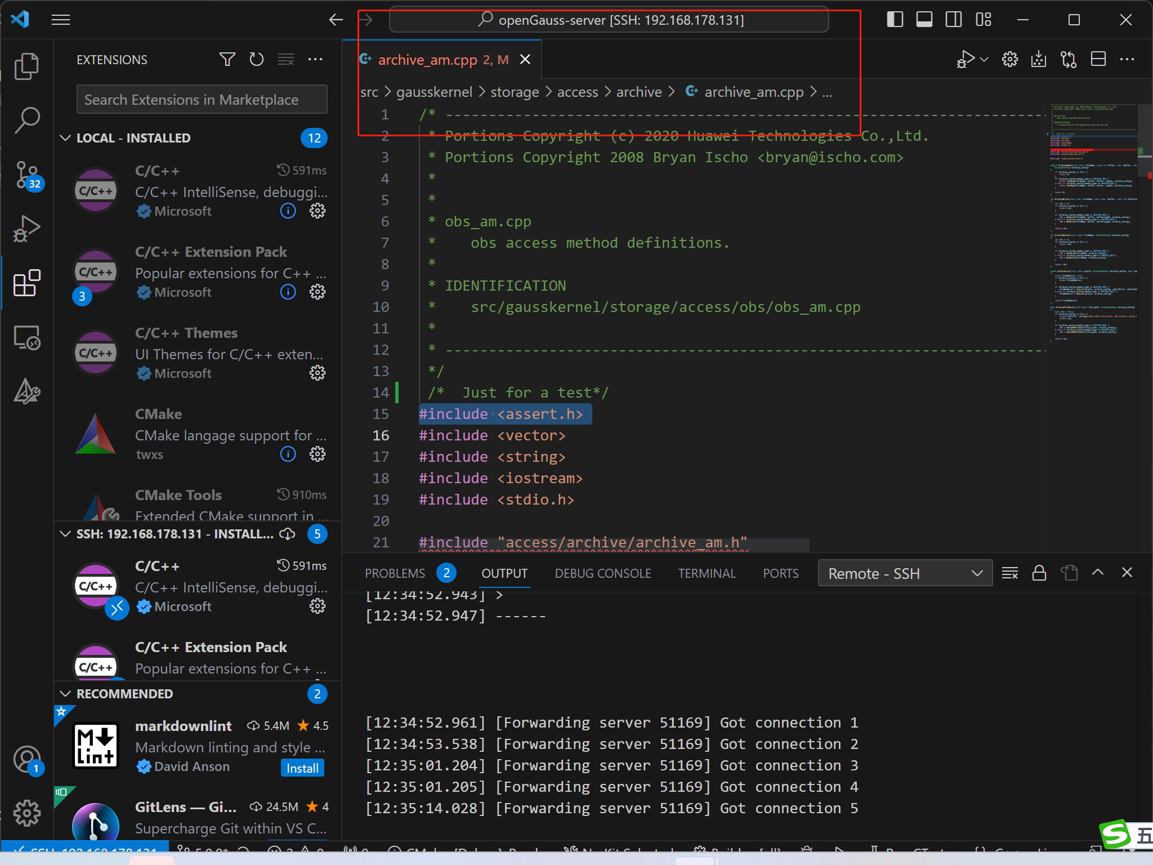Click the filter extensions funnel icon
The height and width of the screenshot is (865, 1153).
pos(227,59)
